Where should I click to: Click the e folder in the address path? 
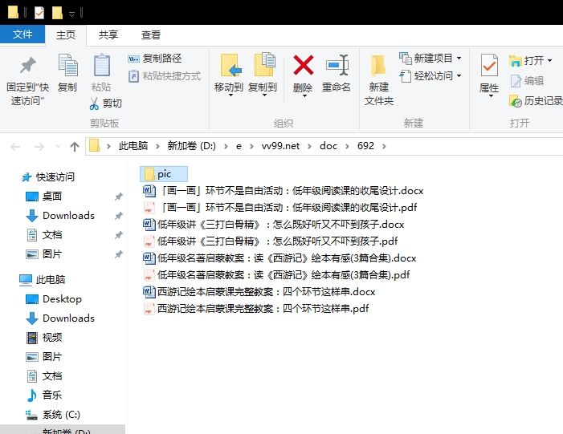click(x=239, y=146)
